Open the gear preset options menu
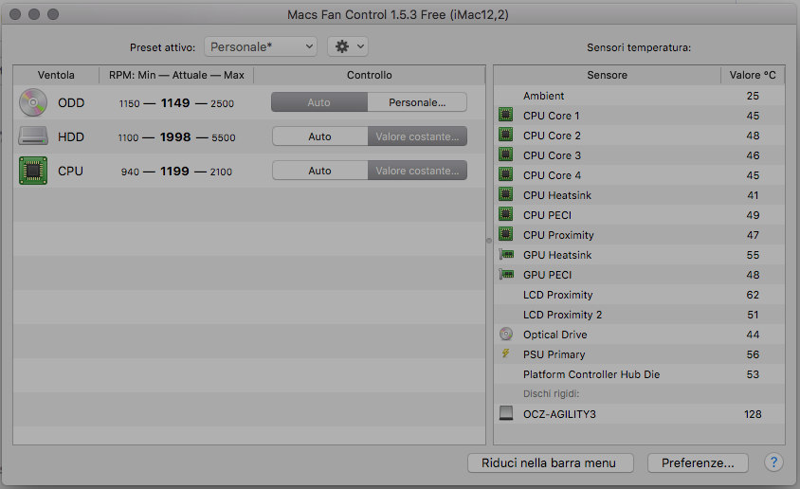The image size is (800, 489). point(347,46)
